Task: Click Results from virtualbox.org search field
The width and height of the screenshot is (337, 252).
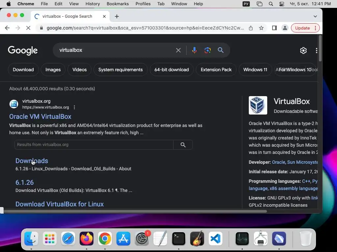Action: coord(94,145)
